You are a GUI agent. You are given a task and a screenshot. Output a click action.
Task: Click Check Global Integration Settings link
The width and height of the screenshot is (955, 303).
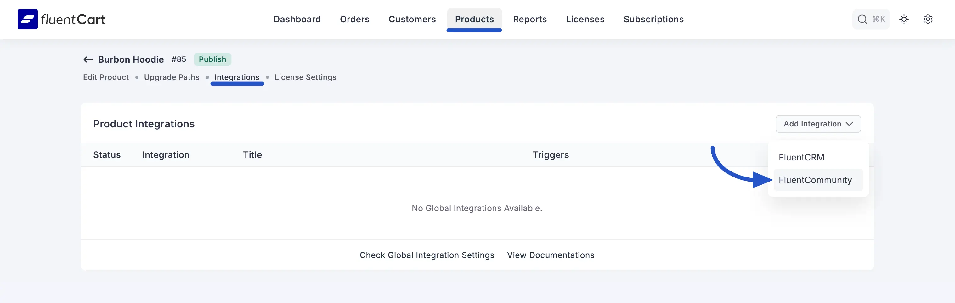[x=427, y=255]
